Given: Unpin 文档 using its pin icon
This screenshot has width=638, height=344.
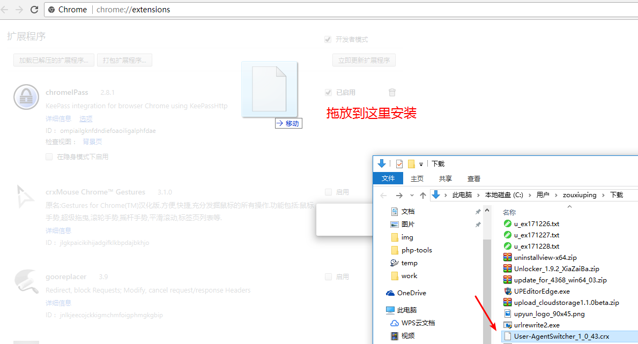Looking at the screenshot, I should pyautogui.click(x=478, y=212).
